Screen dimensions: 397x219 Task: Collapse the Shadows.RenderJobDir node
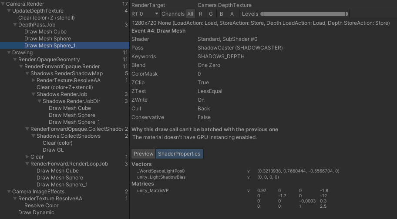(x=40, y=101)
